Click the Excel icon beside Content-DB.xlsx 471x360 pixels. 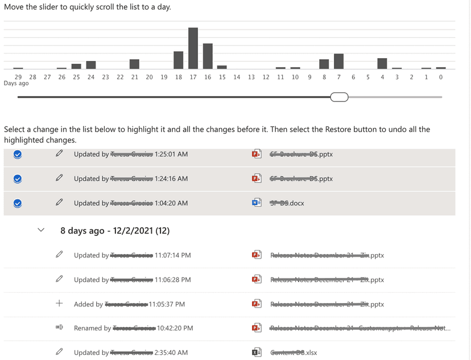coord(257,352)
